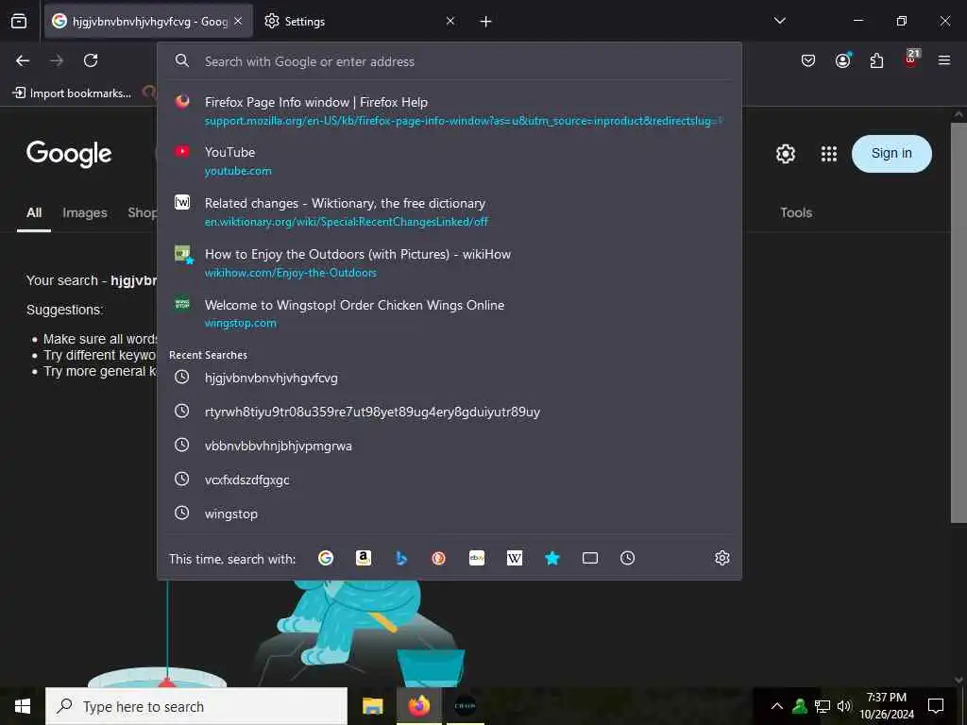This screenshot has height=725, width=967.
Task: Close the Settings tab
Action: pos(450,21)
